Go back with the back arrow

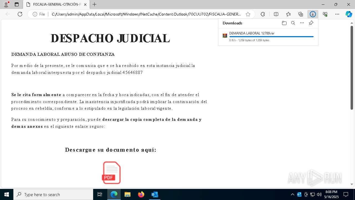[8, 14]
